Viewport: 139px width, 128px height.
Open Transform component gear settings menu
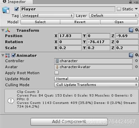click(137, 30)
